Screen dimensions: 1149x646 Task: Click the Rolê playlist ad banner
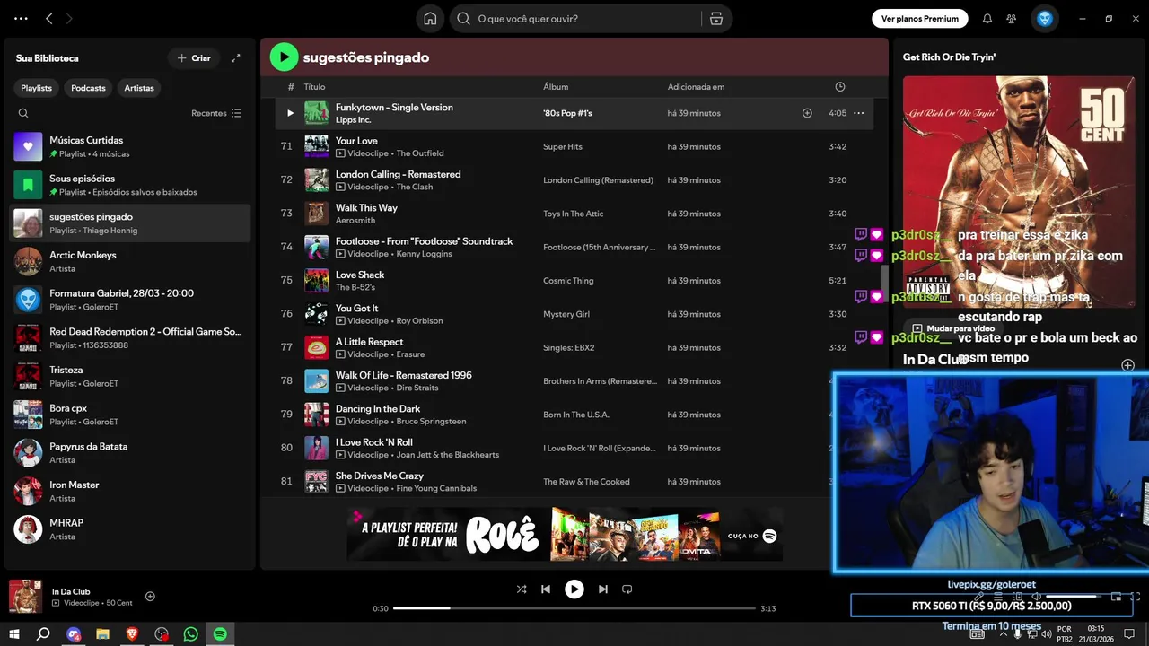(x=565, y=535)
